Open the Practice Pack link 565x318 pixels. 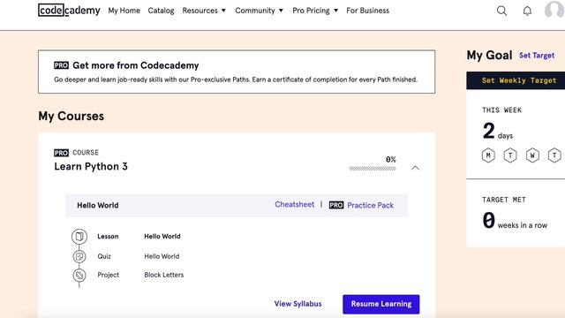[x=371, y=205]
